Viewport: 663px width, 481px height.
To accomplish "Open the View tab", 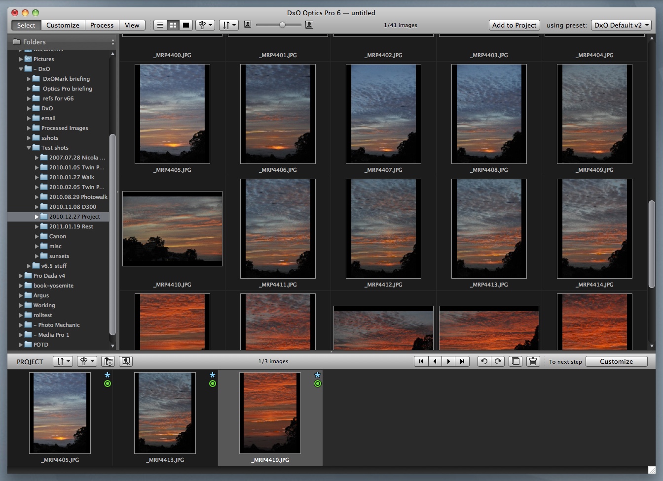I will pos(132,25).
